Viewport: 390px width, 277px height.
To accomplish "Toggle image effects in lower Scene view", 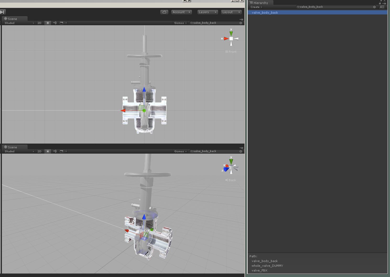I will (62, 151).
